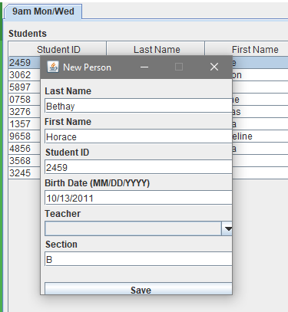Click the empty Teacher combo box
This screenshot has height=312, width=288.
[x=133, y=228]
